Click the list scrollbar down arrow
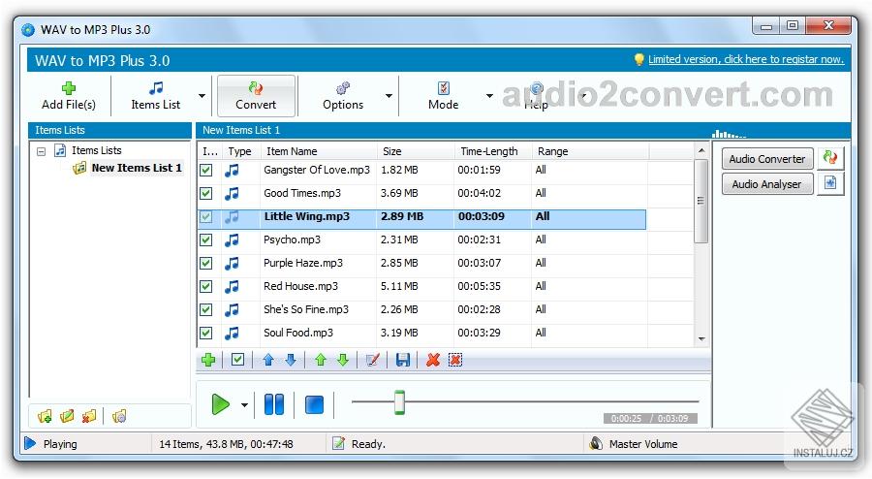The image size is (872, 479). [x=701, y=338]
